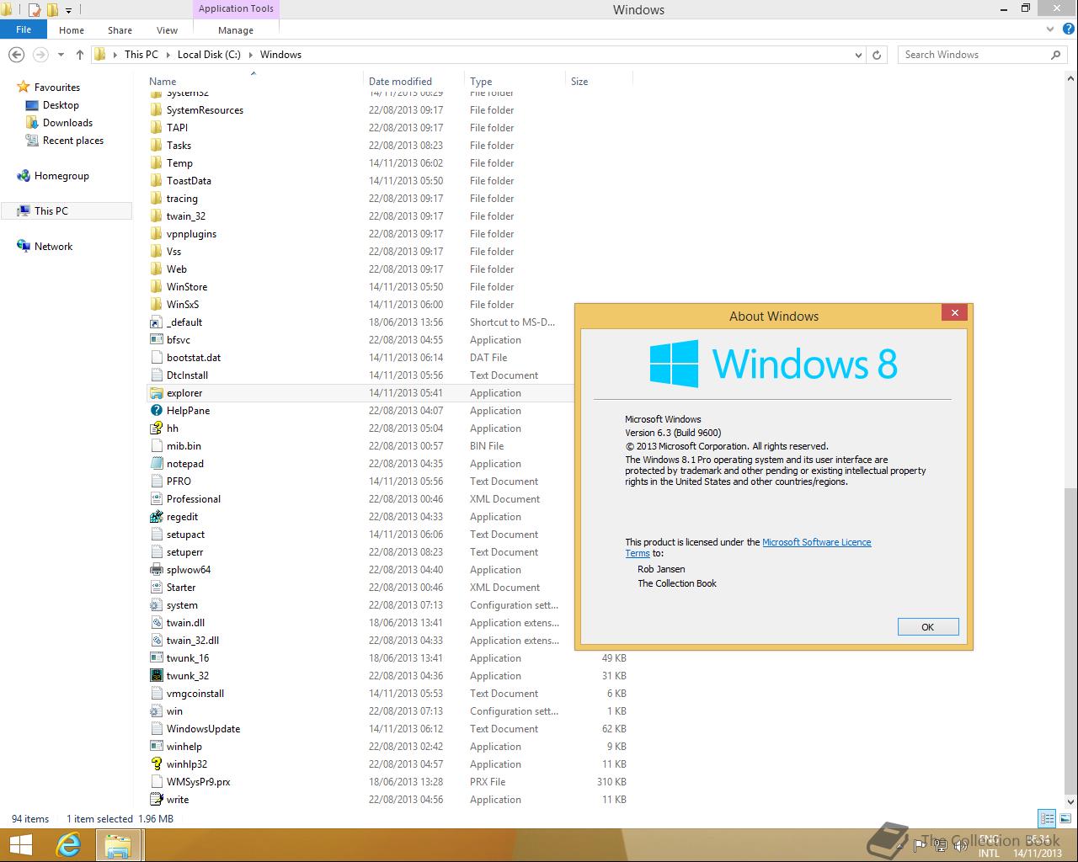
Task: Sort by the Name column header
Action: point(253,82)
